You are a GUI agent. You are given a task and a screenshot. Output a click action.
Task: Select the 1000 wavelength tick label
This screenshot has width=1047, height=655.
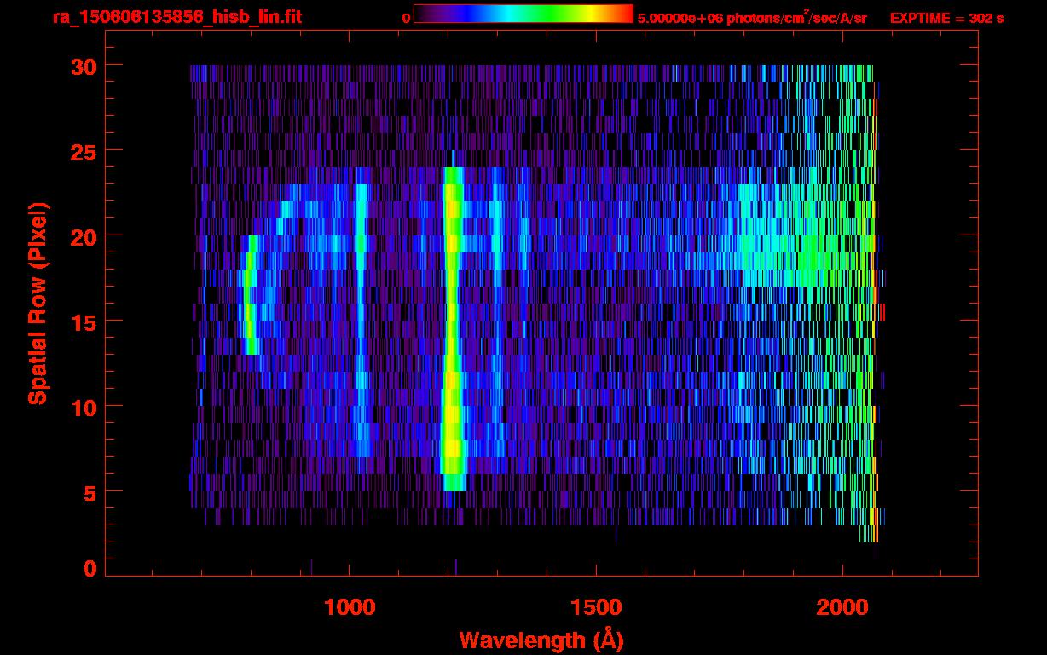click(349, 607)
